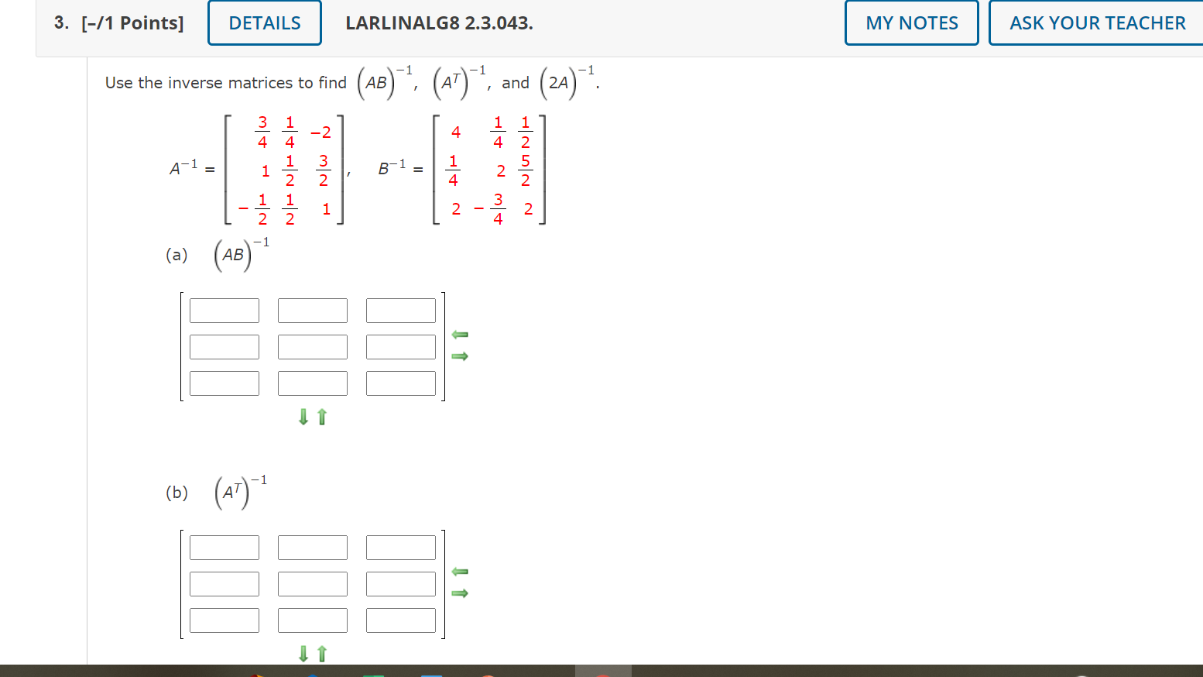Remove a row from the (Aᵀ)⁻¹ answer matrix

(x=321, y=654)
